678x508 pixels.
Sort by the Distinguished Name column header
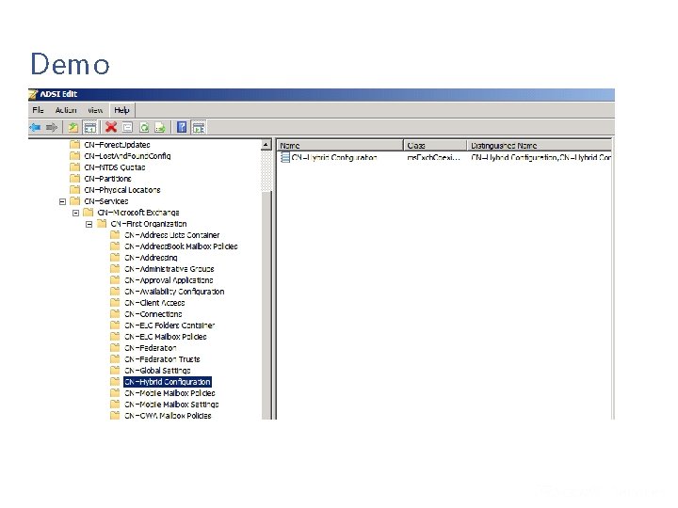point(540,146)
